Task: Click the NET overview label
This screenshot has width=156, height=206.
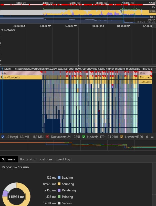Action: coord(152,16)
